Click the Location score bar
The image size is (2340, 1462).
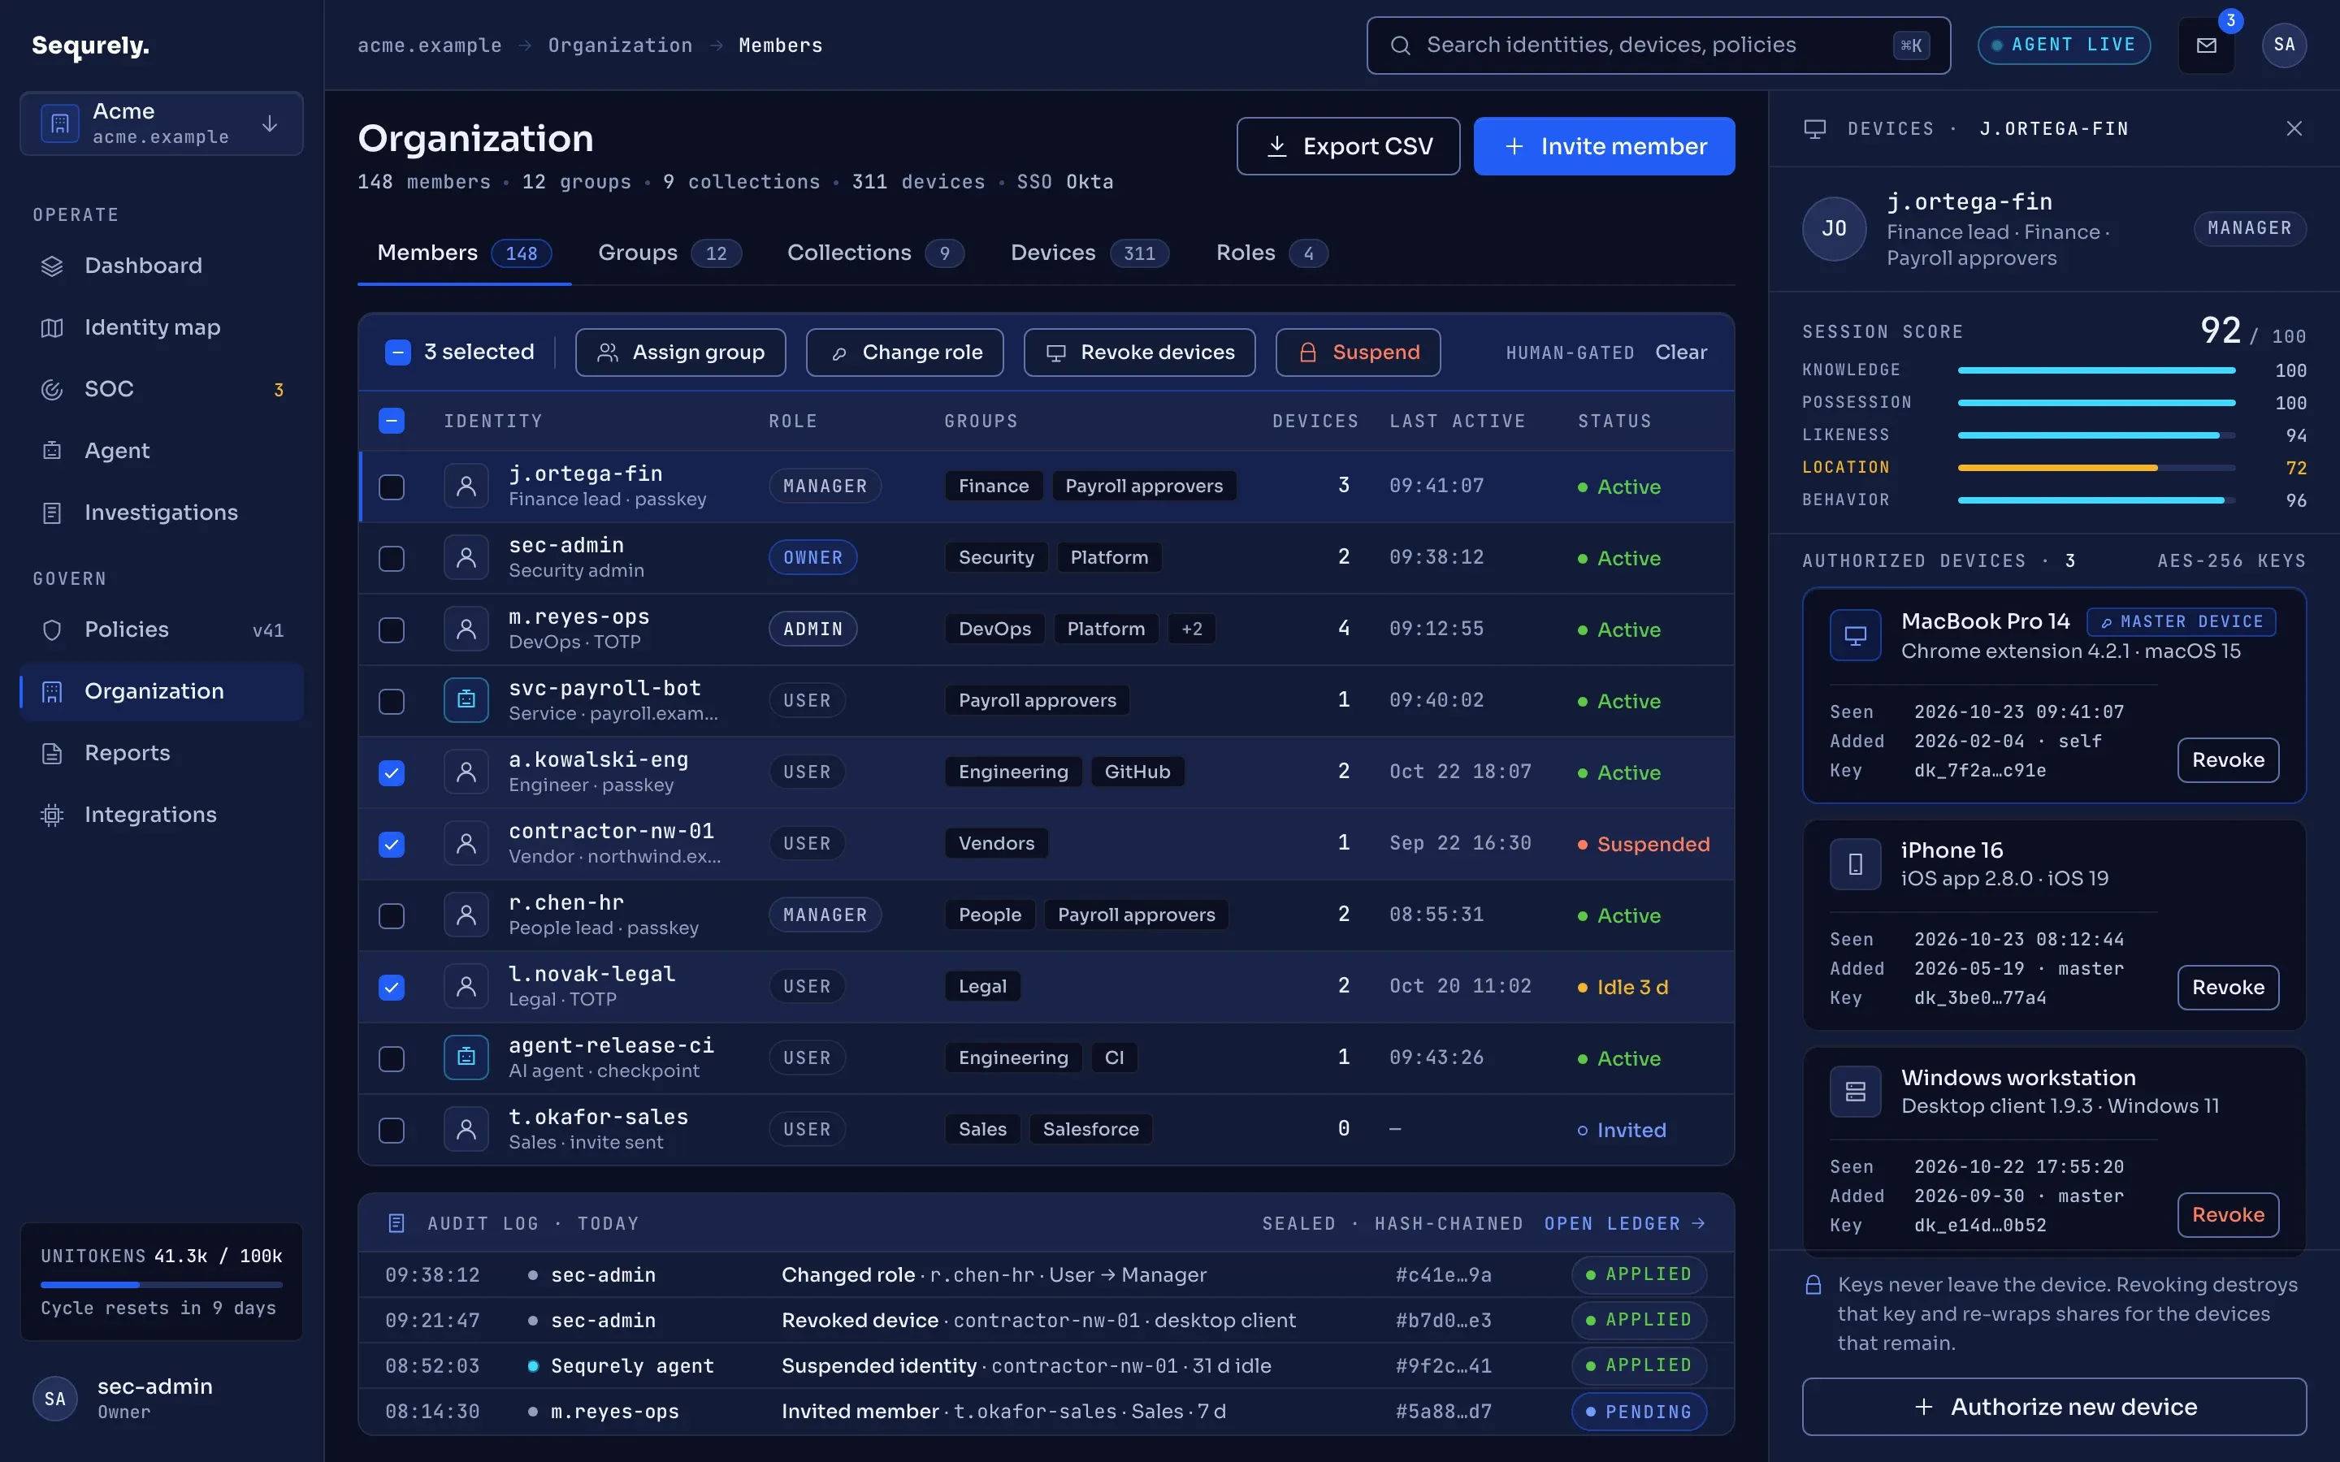coord(2096,468)
